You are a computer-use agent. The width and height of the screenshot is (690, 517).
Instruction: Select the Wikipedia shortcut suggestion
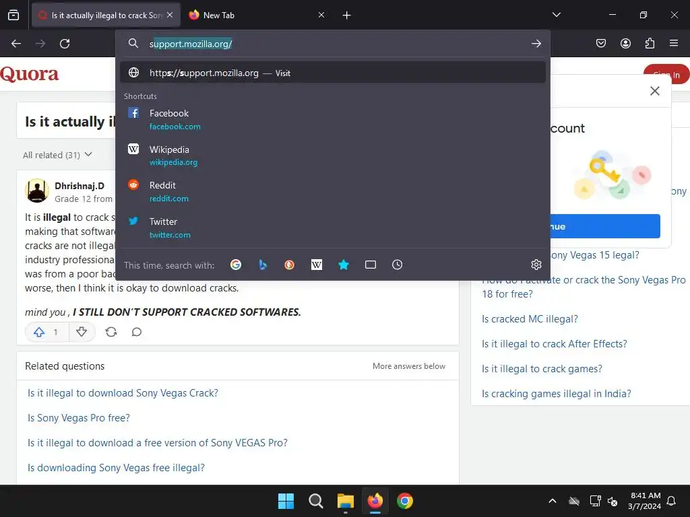pyautogui.click(x=333, y=156)
